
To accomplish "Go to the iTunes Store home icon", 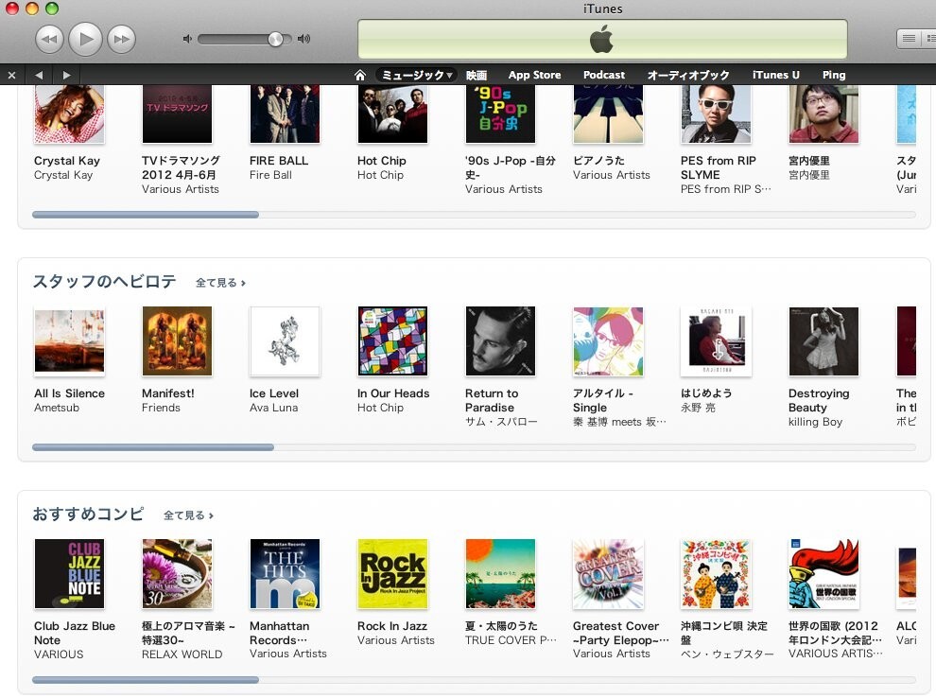I will pos(360,76).
